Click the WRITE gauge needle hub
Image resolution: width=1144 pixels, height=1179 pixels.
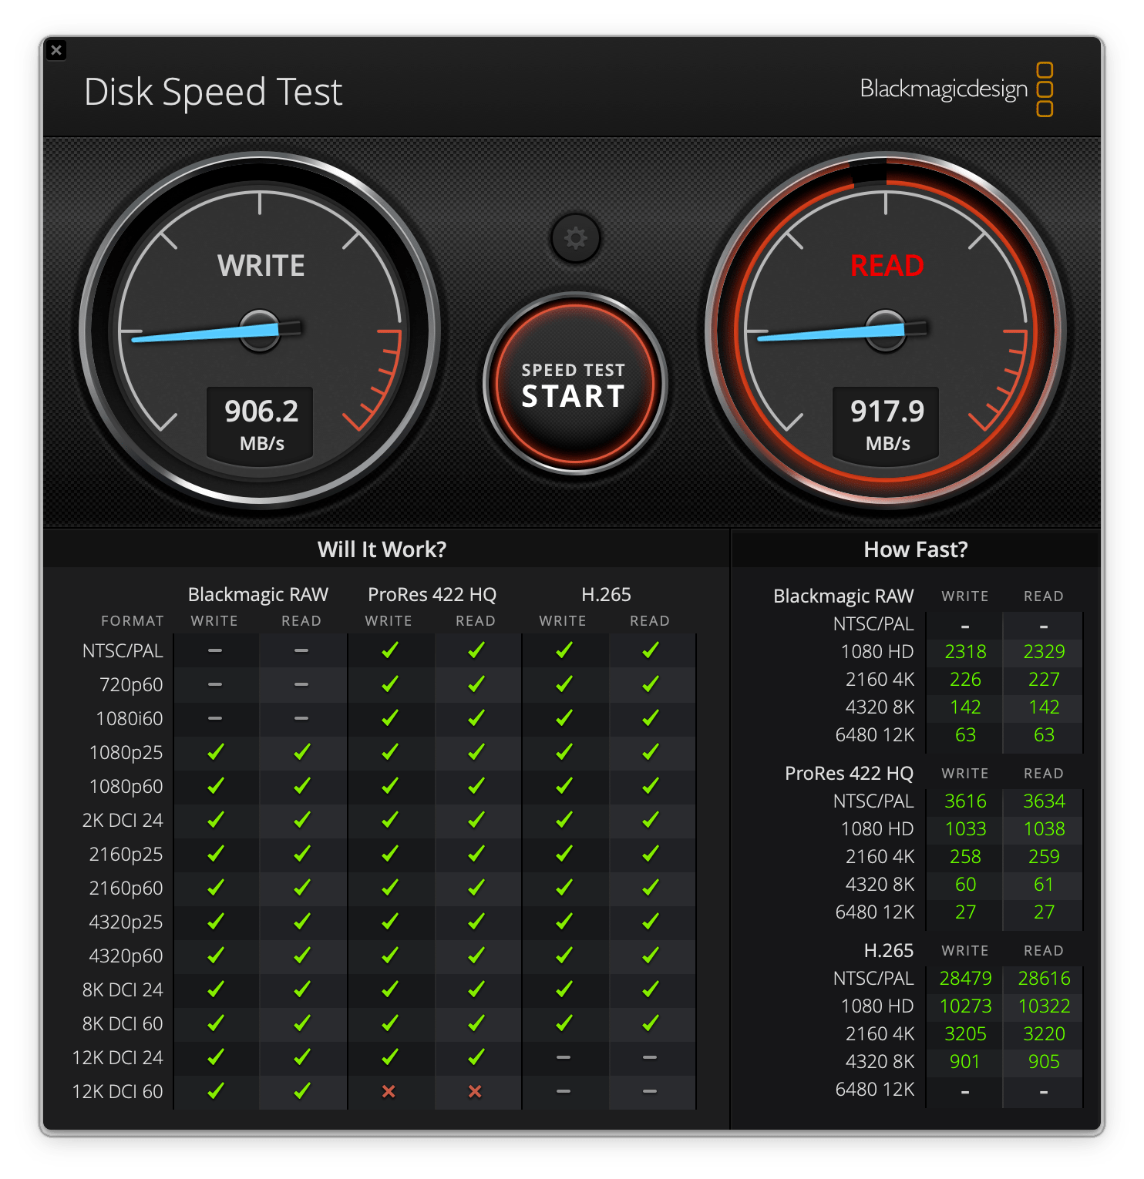[x=260, y=330]
